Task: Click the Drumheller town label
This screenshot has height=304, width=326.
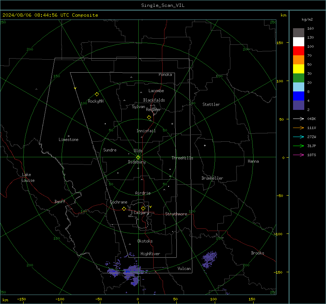Action: 212,178
